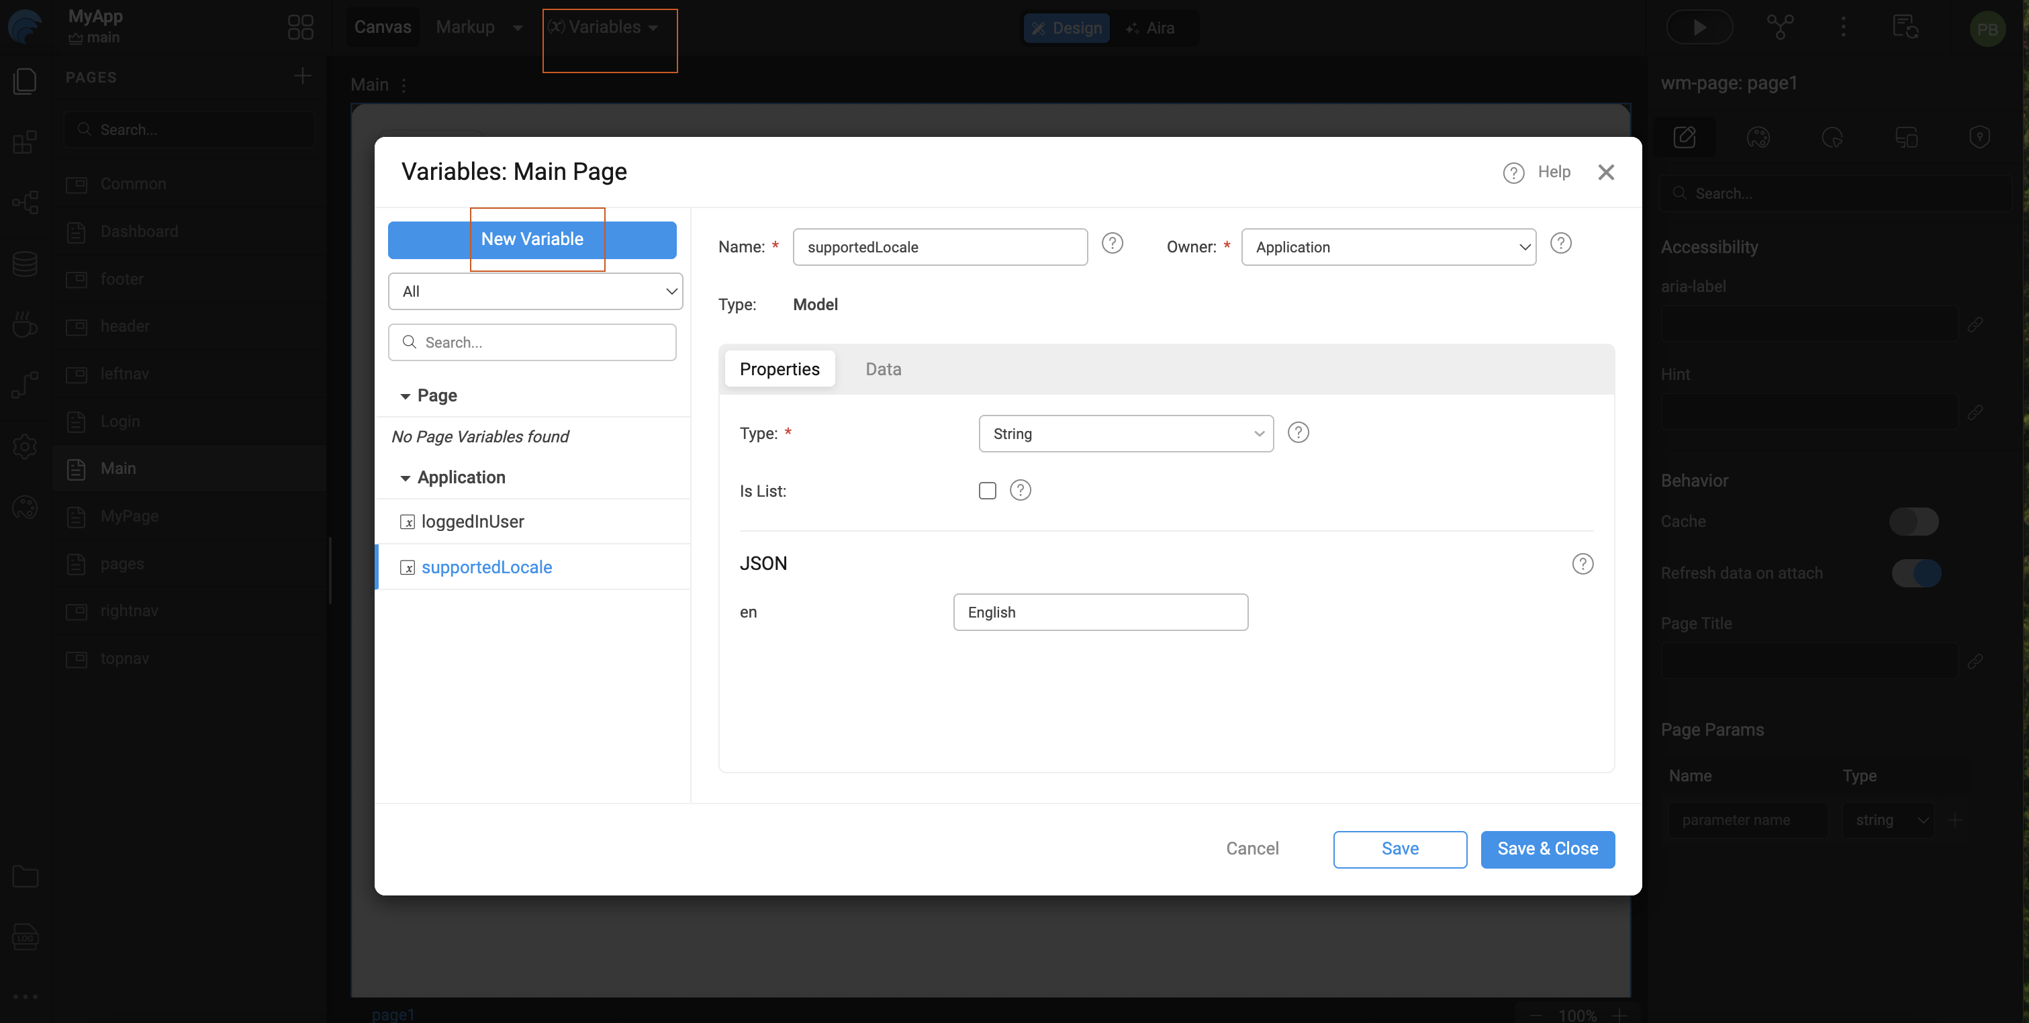2029x1023 pixels.
Task: Open the Owner Application dropdown
Action: pos(1388,247)
